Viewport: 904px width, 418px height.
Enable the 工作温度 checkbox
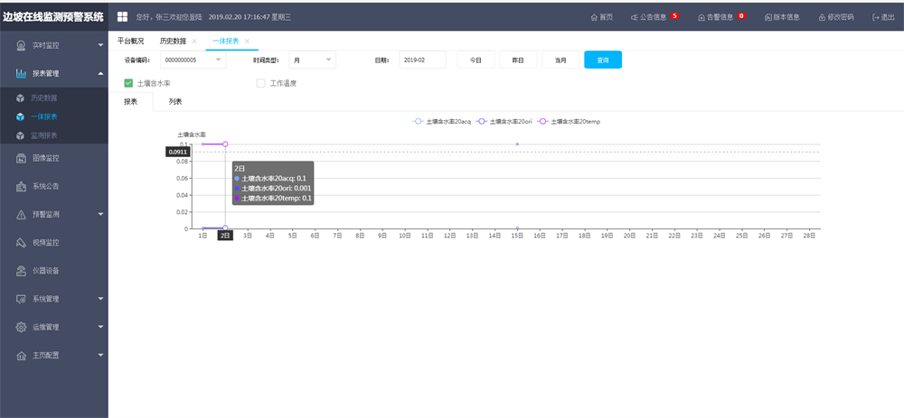(261, 83)
